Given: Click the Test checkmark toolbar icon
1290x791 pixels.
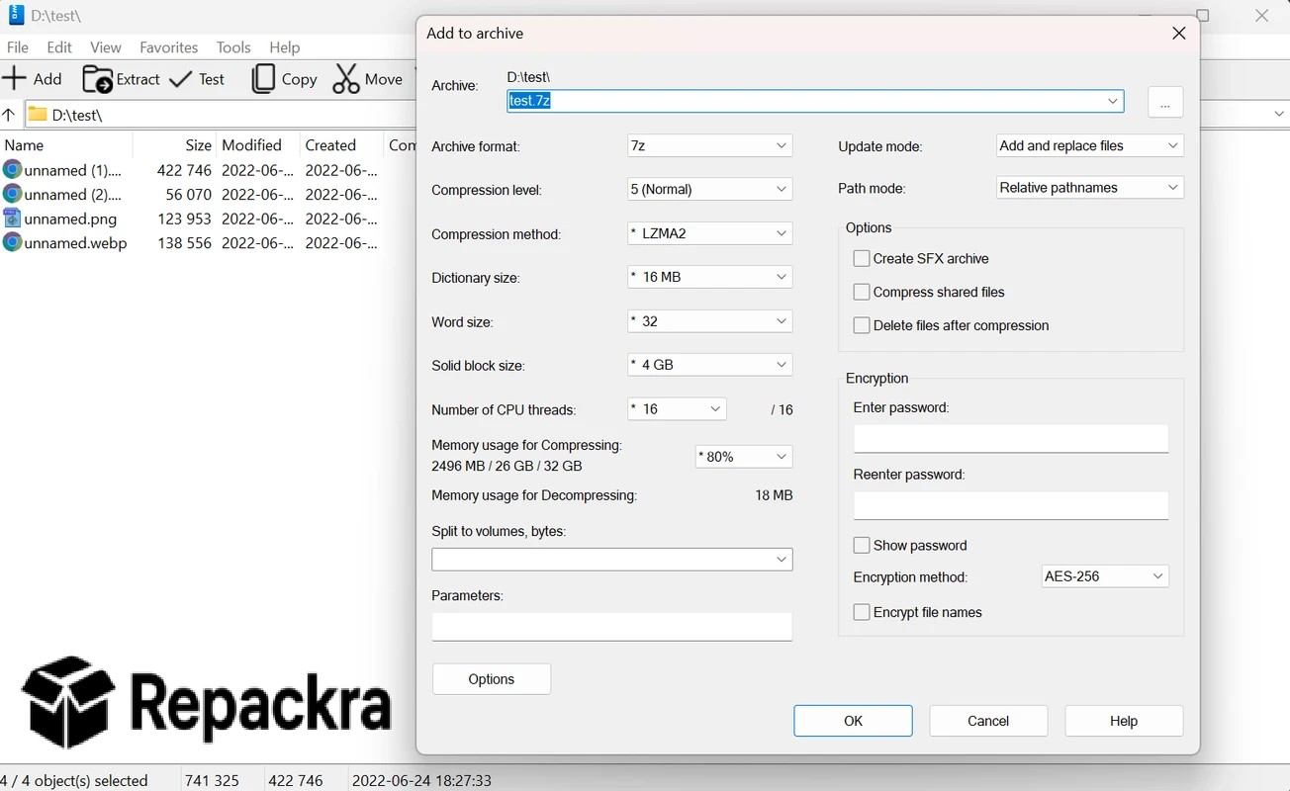Looking at the screenshot, I should click(x=181, y=79).
